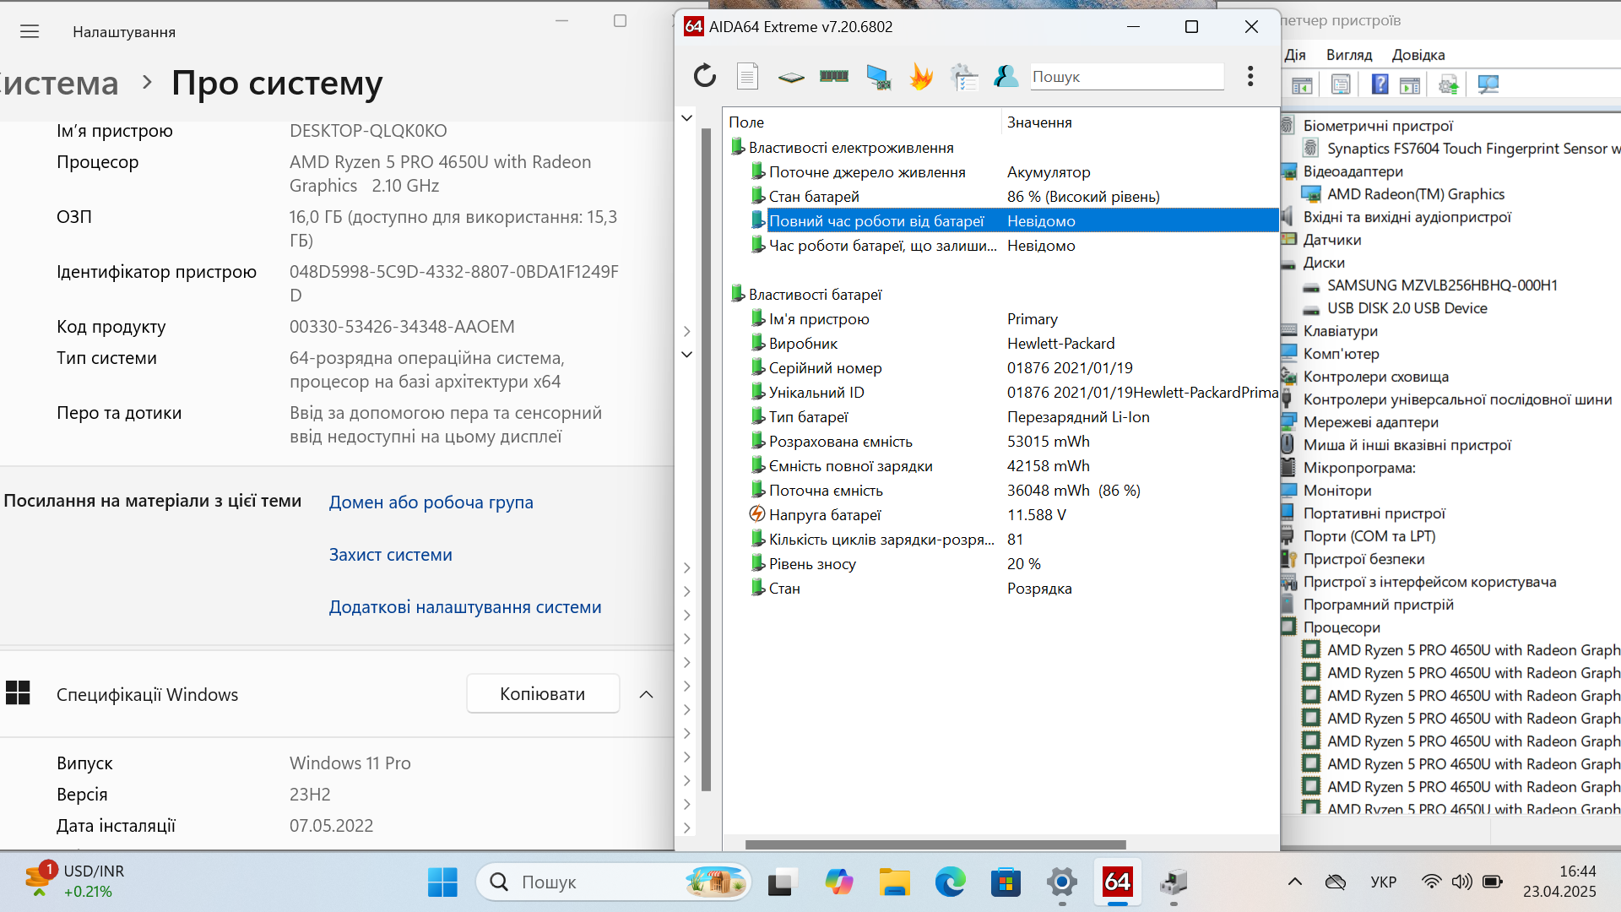
Task: Select Біометричні пристрої in Device Manager
Action: pyautogui.click(x=1378, y=126)
